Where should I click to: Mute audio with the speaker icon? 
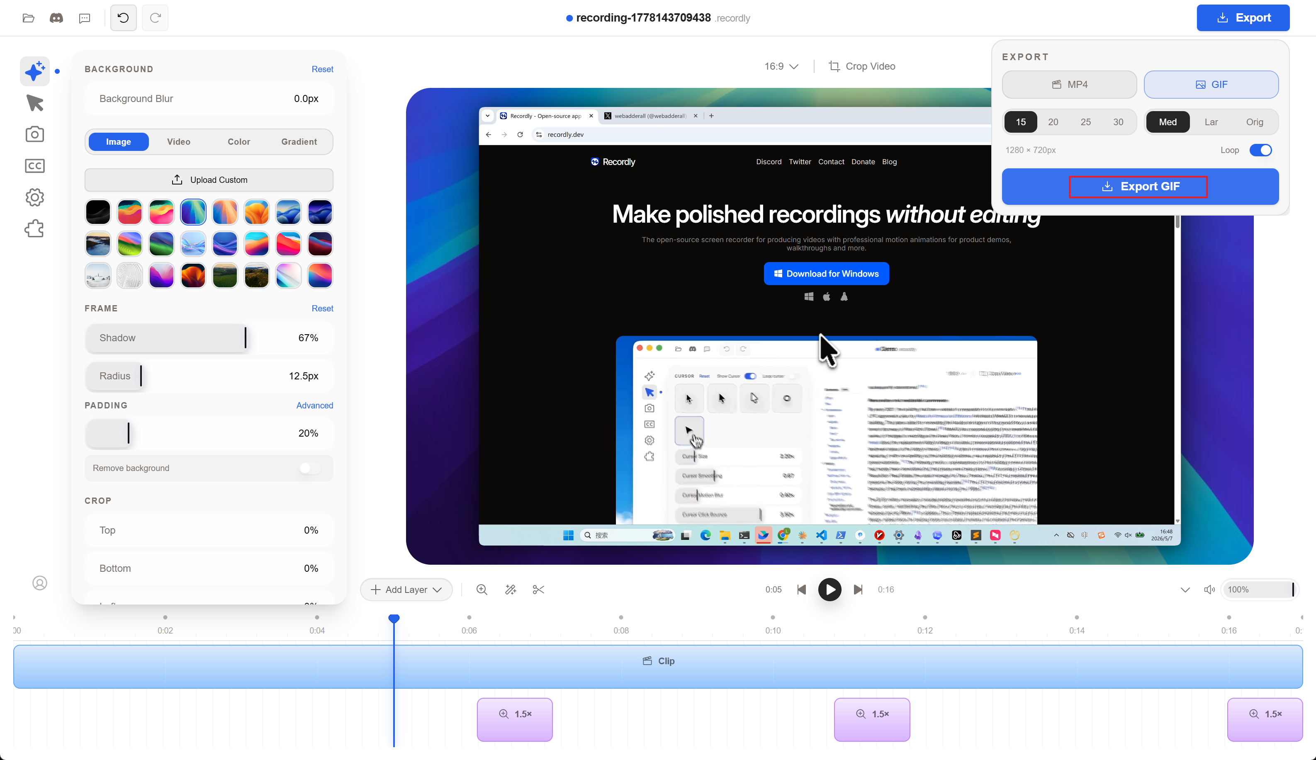[x=1209, y=589]
